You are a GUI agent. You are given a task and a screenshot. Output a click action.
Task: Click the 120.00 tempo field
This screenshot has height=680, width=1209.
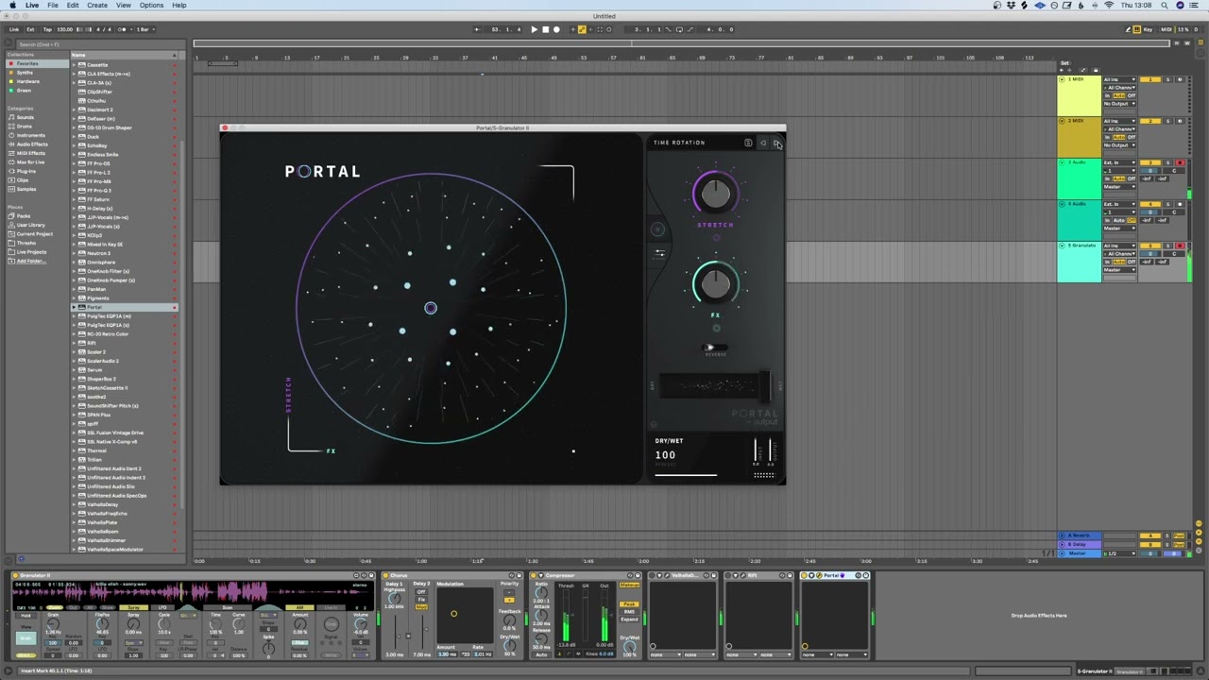click(x=64, y=29)
